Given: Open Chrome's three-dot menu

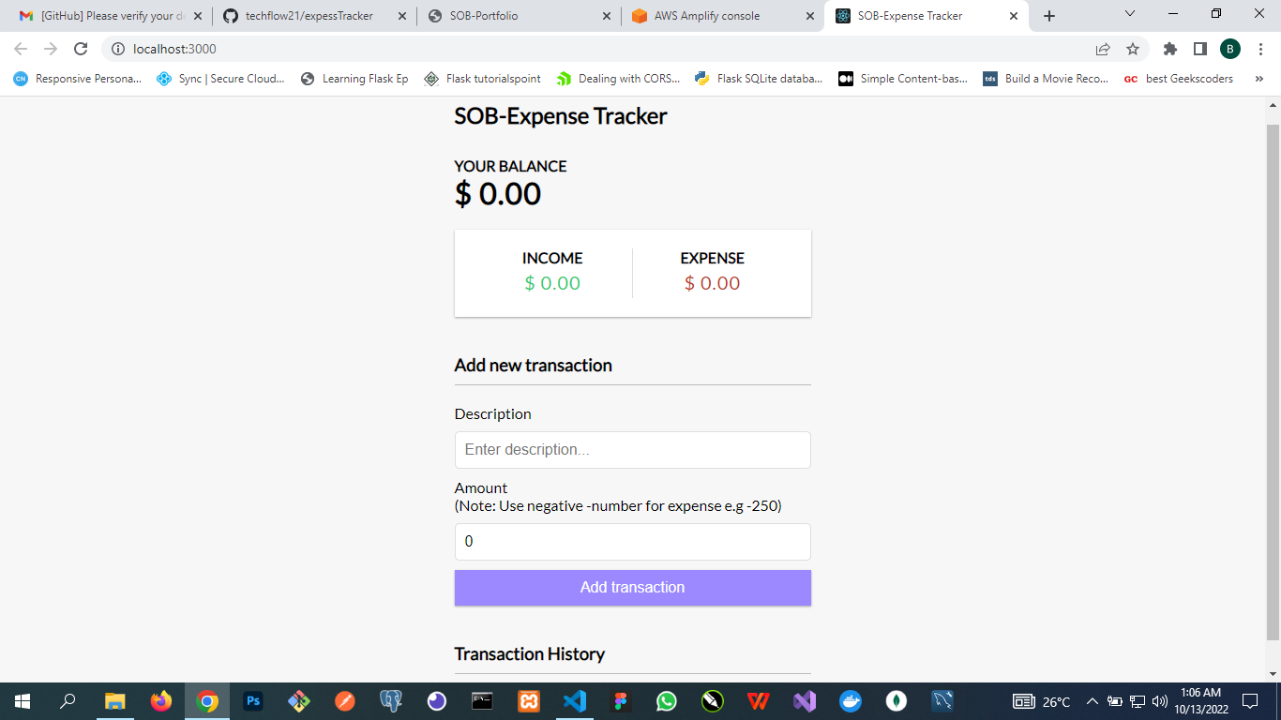Looking at the screenshot, I should (x=1260, y=49).
